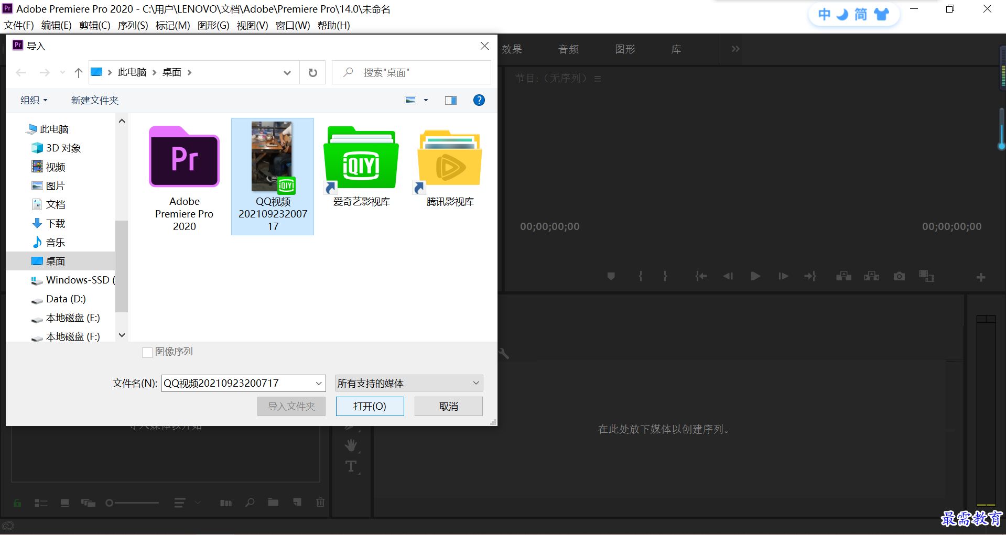Open recent locations dropdown arrow

click(x=62, y=72)
